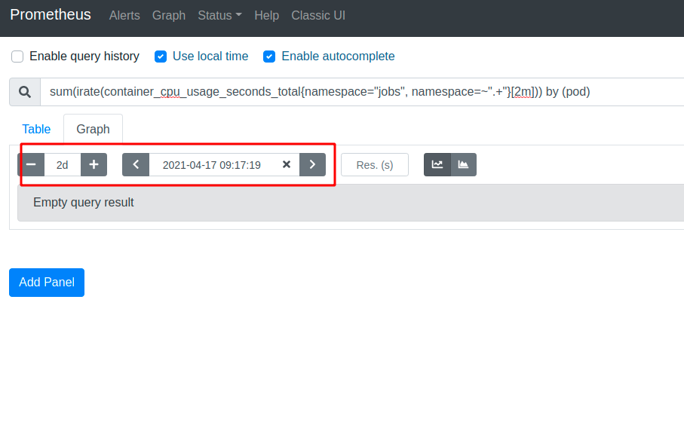The image size is (684, 428).
Task: Step the end time backward with the left chevron
Action: (x=136, y=165)
